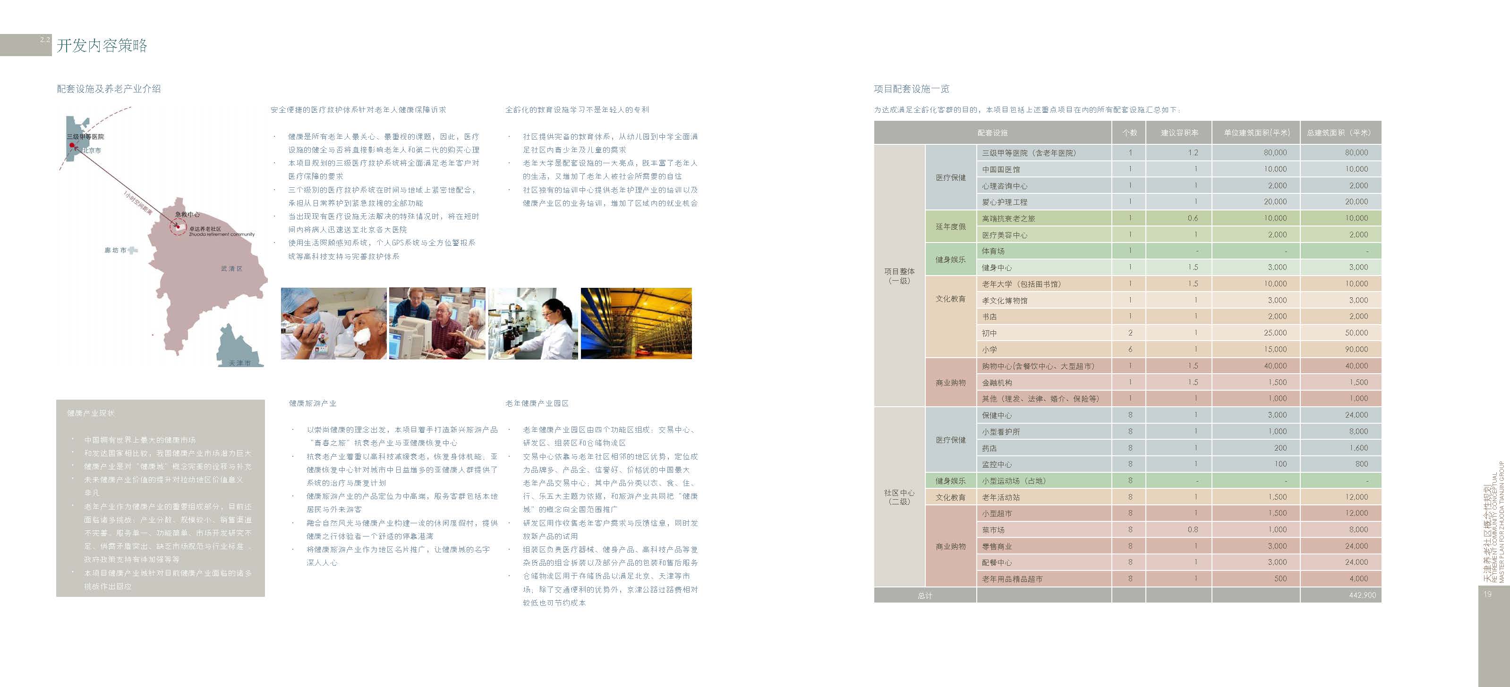Click 菜市场 plot ratio value 0.8
Image resolution: width=1510 pixels, height=687 pixels.
[x=1192, y=530]
